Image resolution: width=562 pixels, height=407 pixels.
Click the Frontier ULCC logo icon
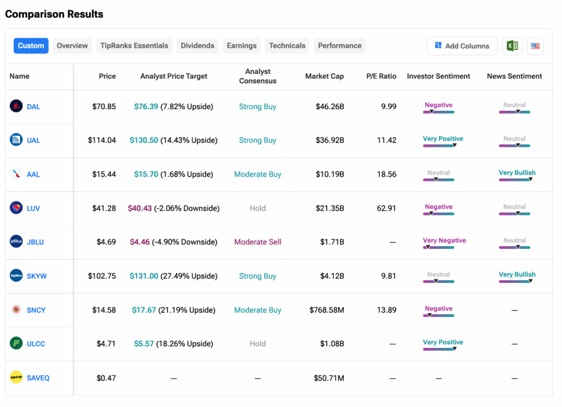point(16,343)
